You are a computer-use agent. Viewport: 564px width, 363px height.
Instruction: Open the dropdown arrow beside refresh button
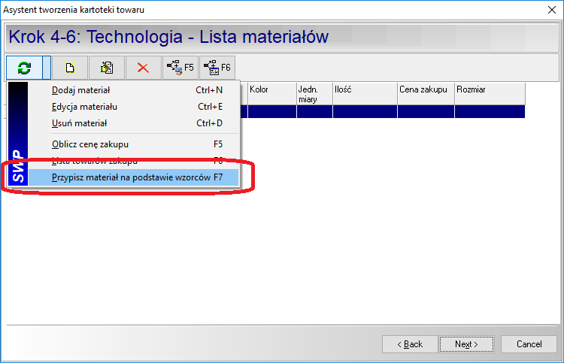47,68
